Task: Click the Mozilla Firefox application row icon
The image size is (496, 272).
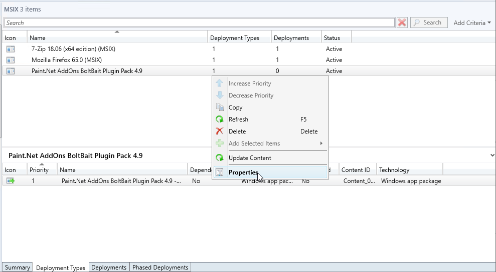Action: click(11, 60)
